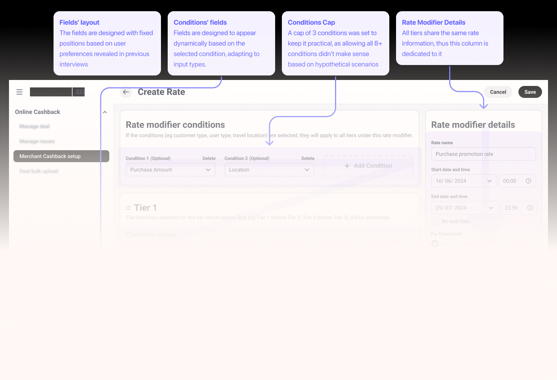
Task: Click the 23:59 end time field
Action: [519, 208]
